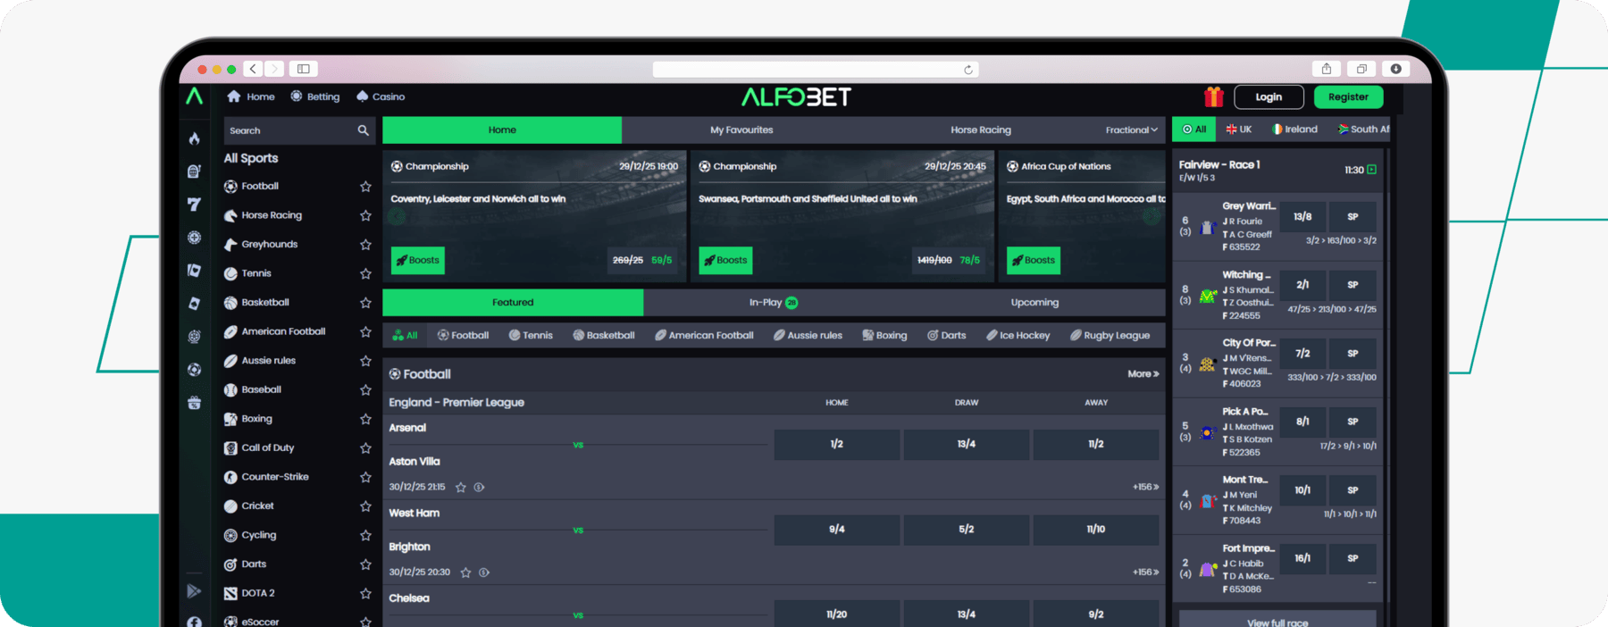Image resolution: width=1608 pixels, height=627 pixels.
Task: Select West Ham draw odds 5/2
Action: [966, 530]
